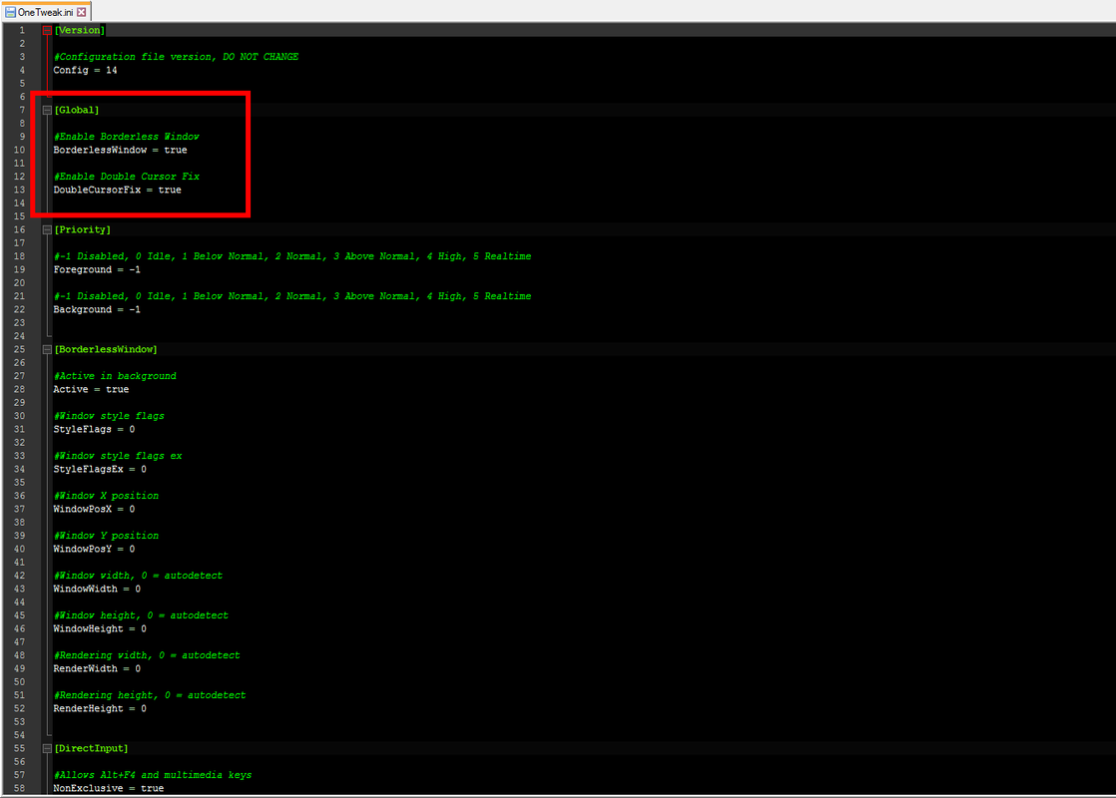Collapse the [DirectInput] section fold marker
Screen dimensions: 1116x798
point(47,748)
